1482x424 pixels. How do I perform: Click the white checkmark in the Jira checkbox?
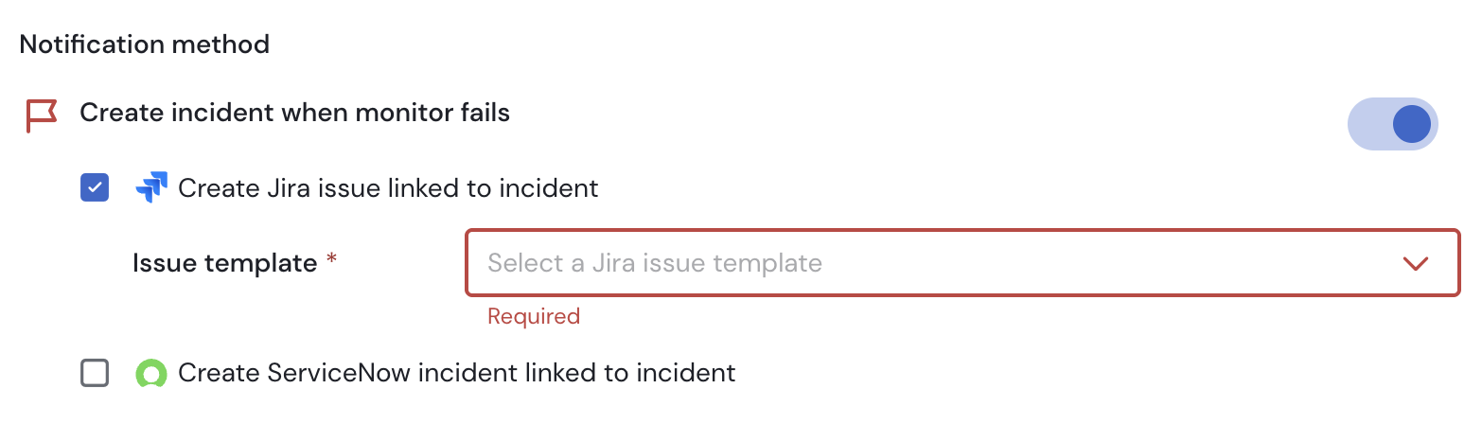95,187
